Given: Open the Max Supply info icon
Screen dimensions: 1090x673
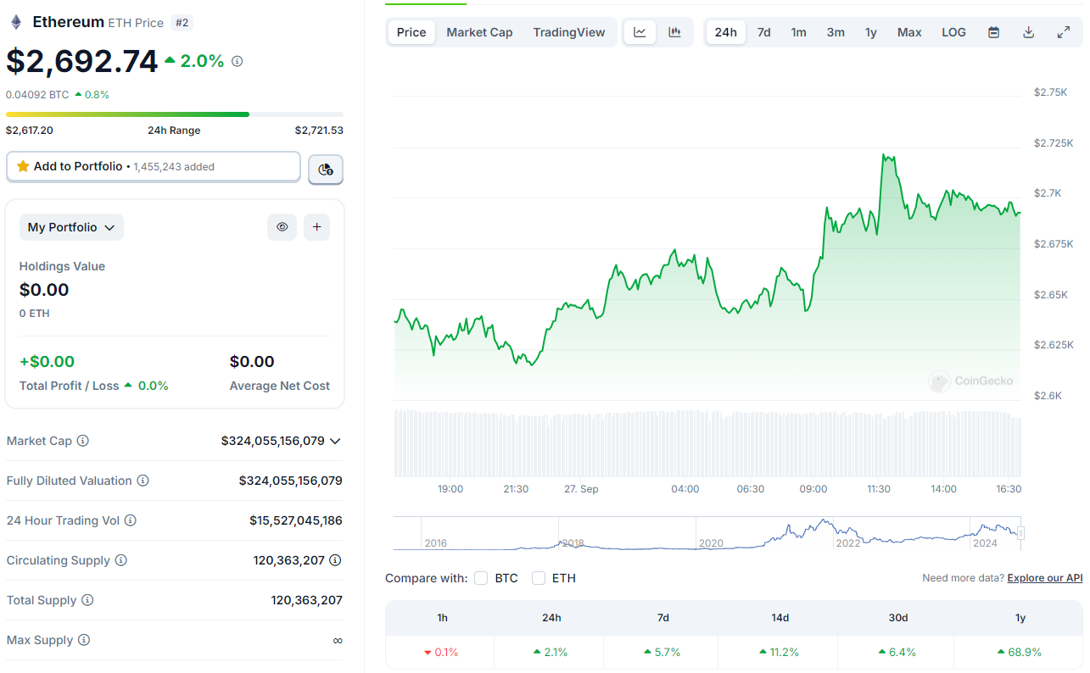Looking at the screenshot, I should (x=84, y=640).
